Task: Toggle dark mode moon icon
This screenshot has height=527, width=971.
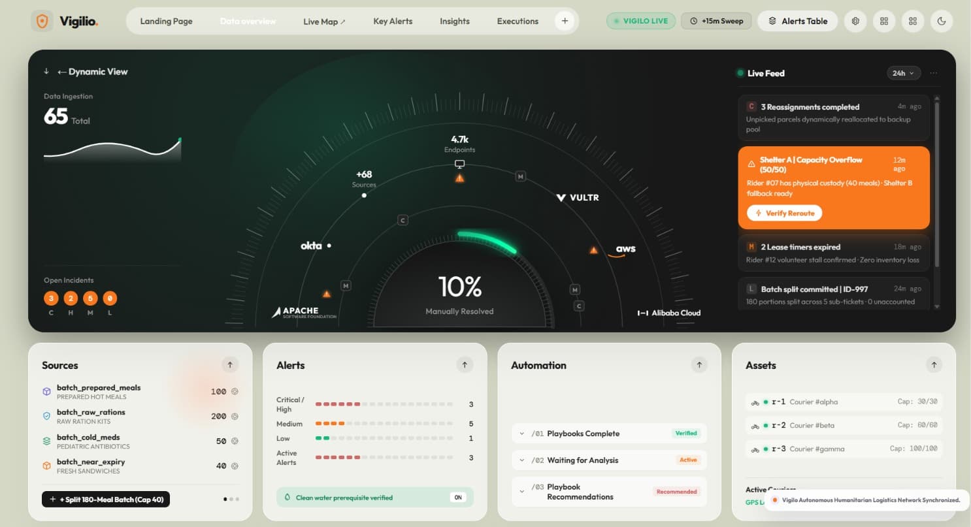Action: [942, 21]
